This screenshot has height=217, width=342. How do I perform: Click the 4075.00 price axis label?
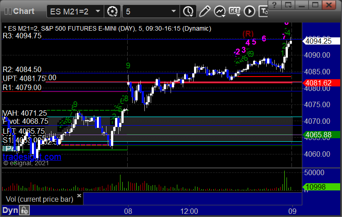pyautogui.click(x=317, y=105)
